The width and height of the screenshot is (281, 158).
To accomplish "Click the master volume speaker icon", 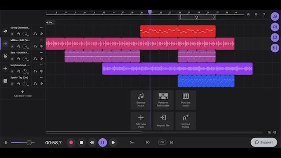I will click(6, 143).
